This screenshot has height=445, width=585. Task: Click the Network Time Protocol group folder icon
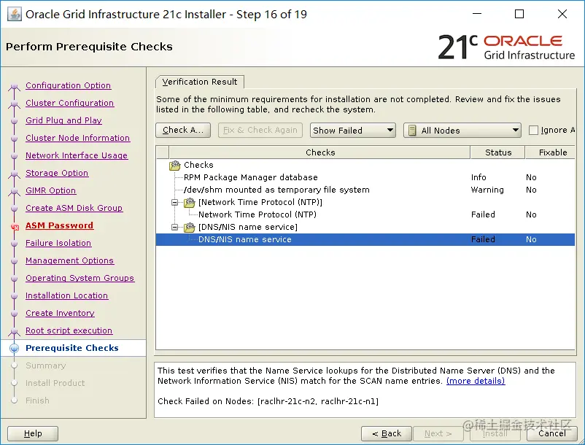click(x=189, y=202)
